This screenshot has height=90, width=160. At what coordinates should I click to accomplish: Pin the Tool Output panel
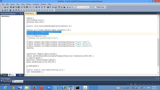coord(157,78)
